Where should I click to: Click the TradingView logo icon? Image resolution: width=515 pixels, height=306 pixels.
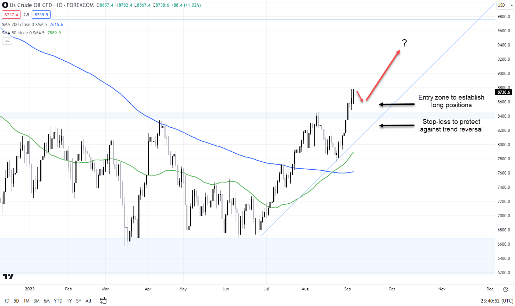(x=8, y=277)
